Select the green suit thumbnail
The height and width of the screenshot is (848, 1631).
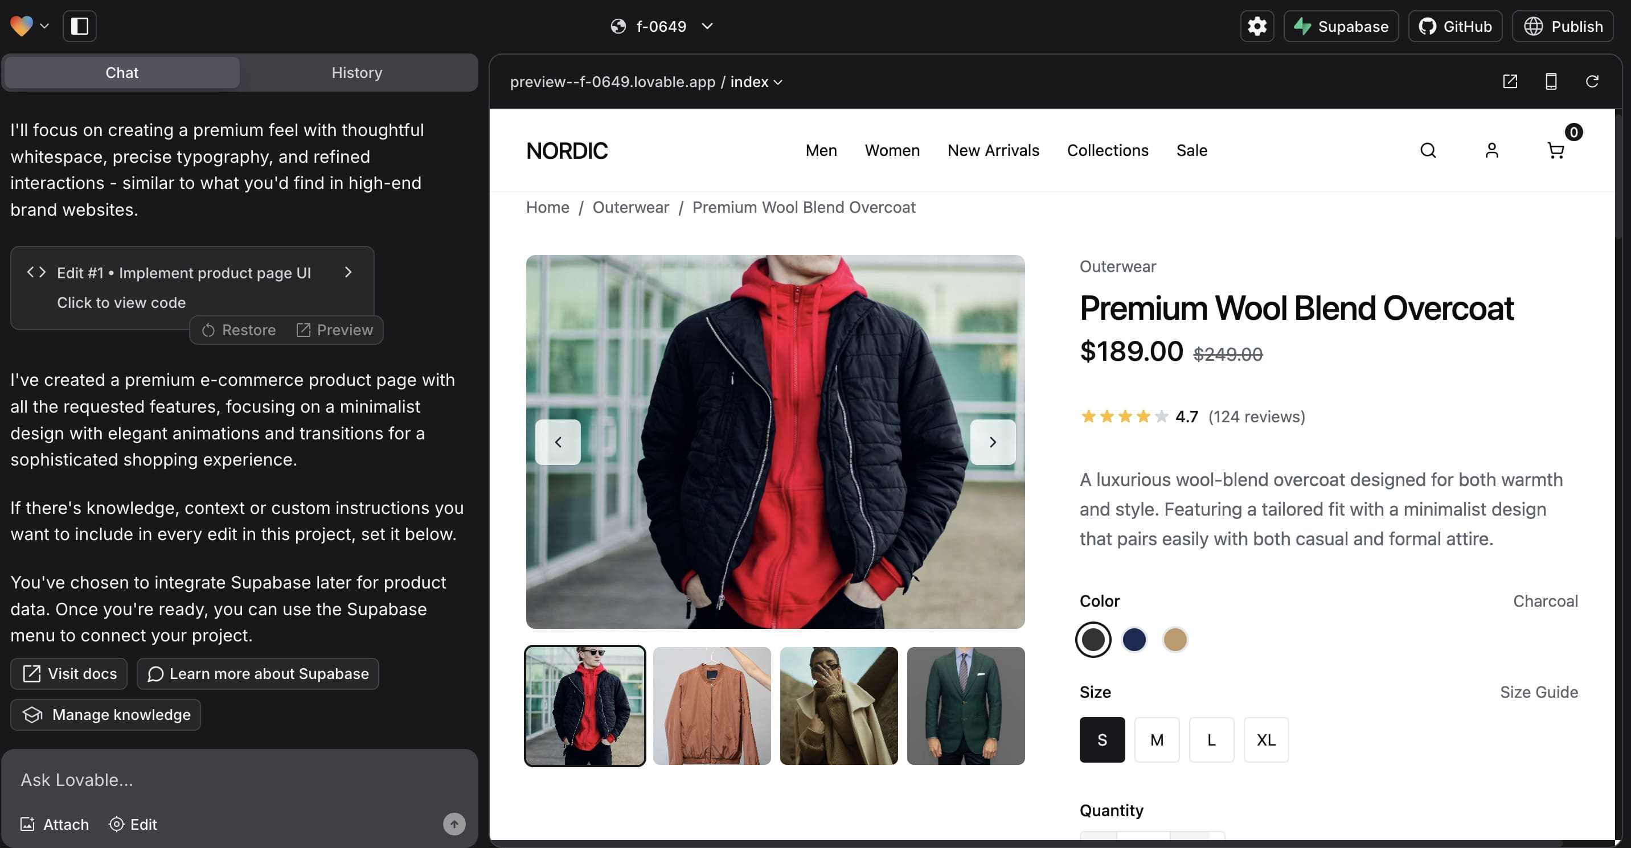tap(965, 706)
